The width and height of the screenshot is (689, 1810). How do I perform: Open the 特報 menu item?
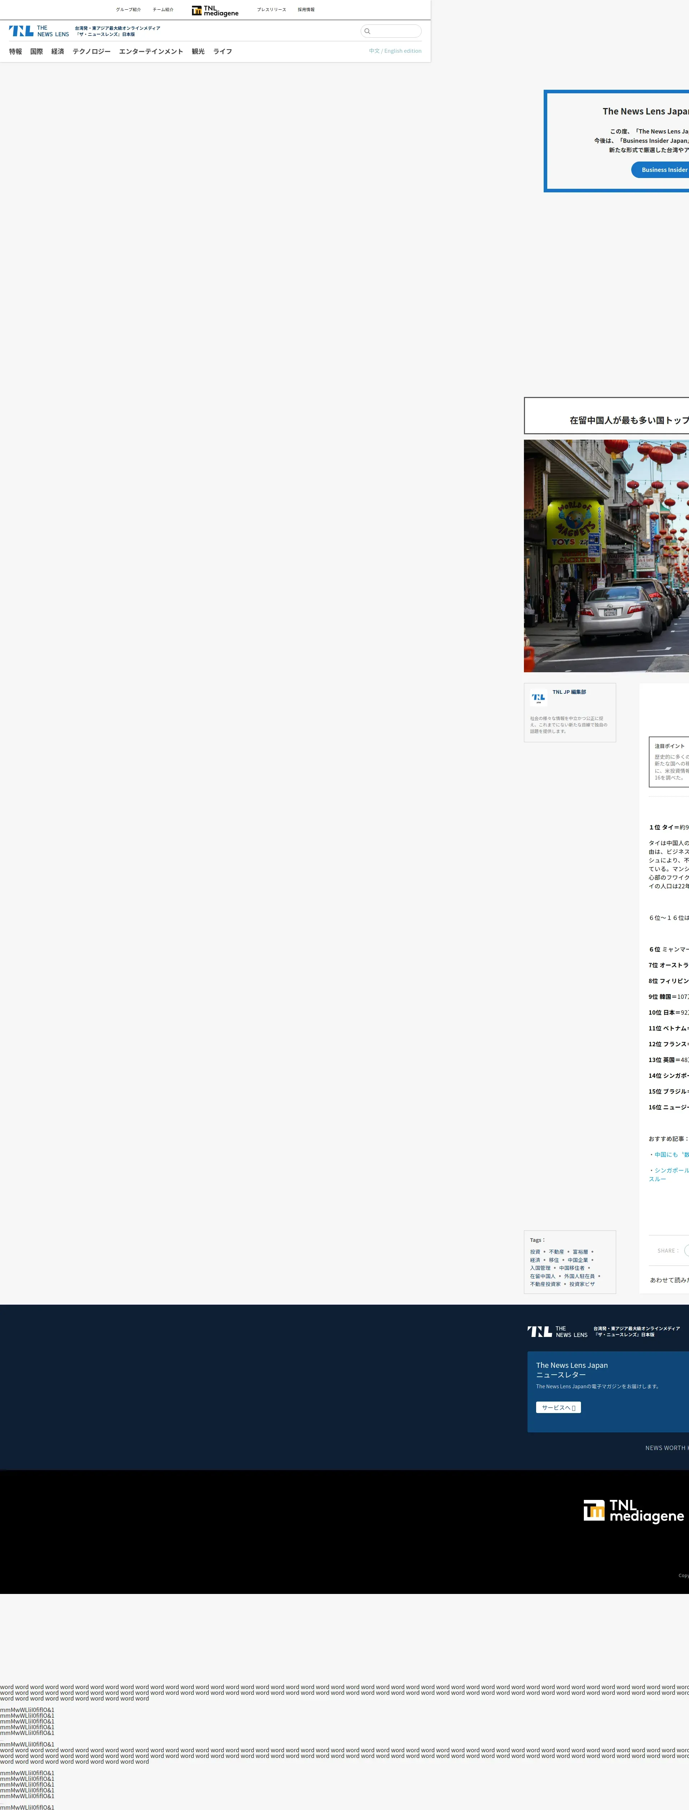[15, 51]
